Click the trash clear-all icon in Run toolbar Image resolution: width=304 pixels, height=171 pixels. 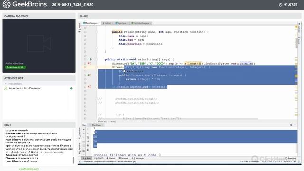click(88, 150)
